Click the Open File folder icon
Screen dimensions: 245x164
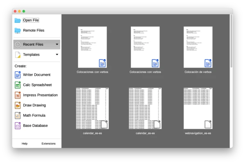pyautogui.click(x=18, y=20)
